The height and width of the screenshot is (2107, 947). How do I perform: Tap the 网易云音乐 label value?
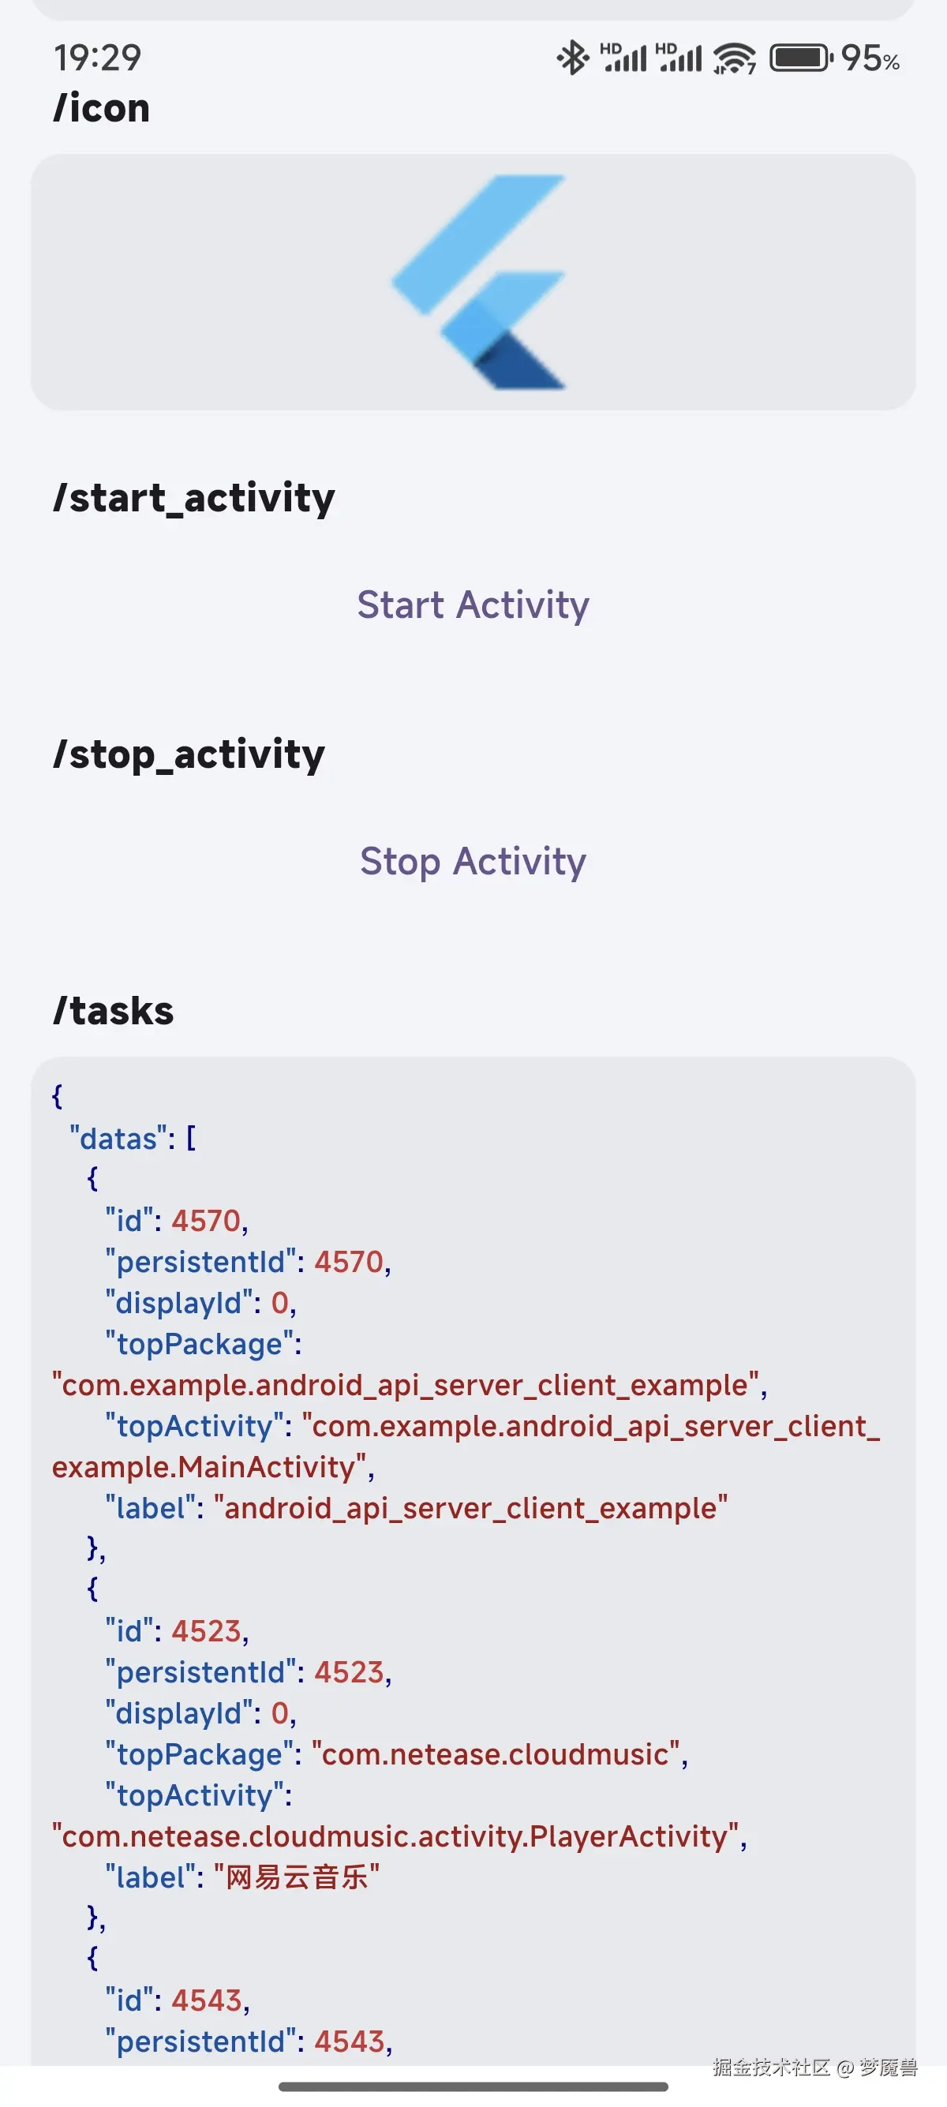coord(297,1877)
